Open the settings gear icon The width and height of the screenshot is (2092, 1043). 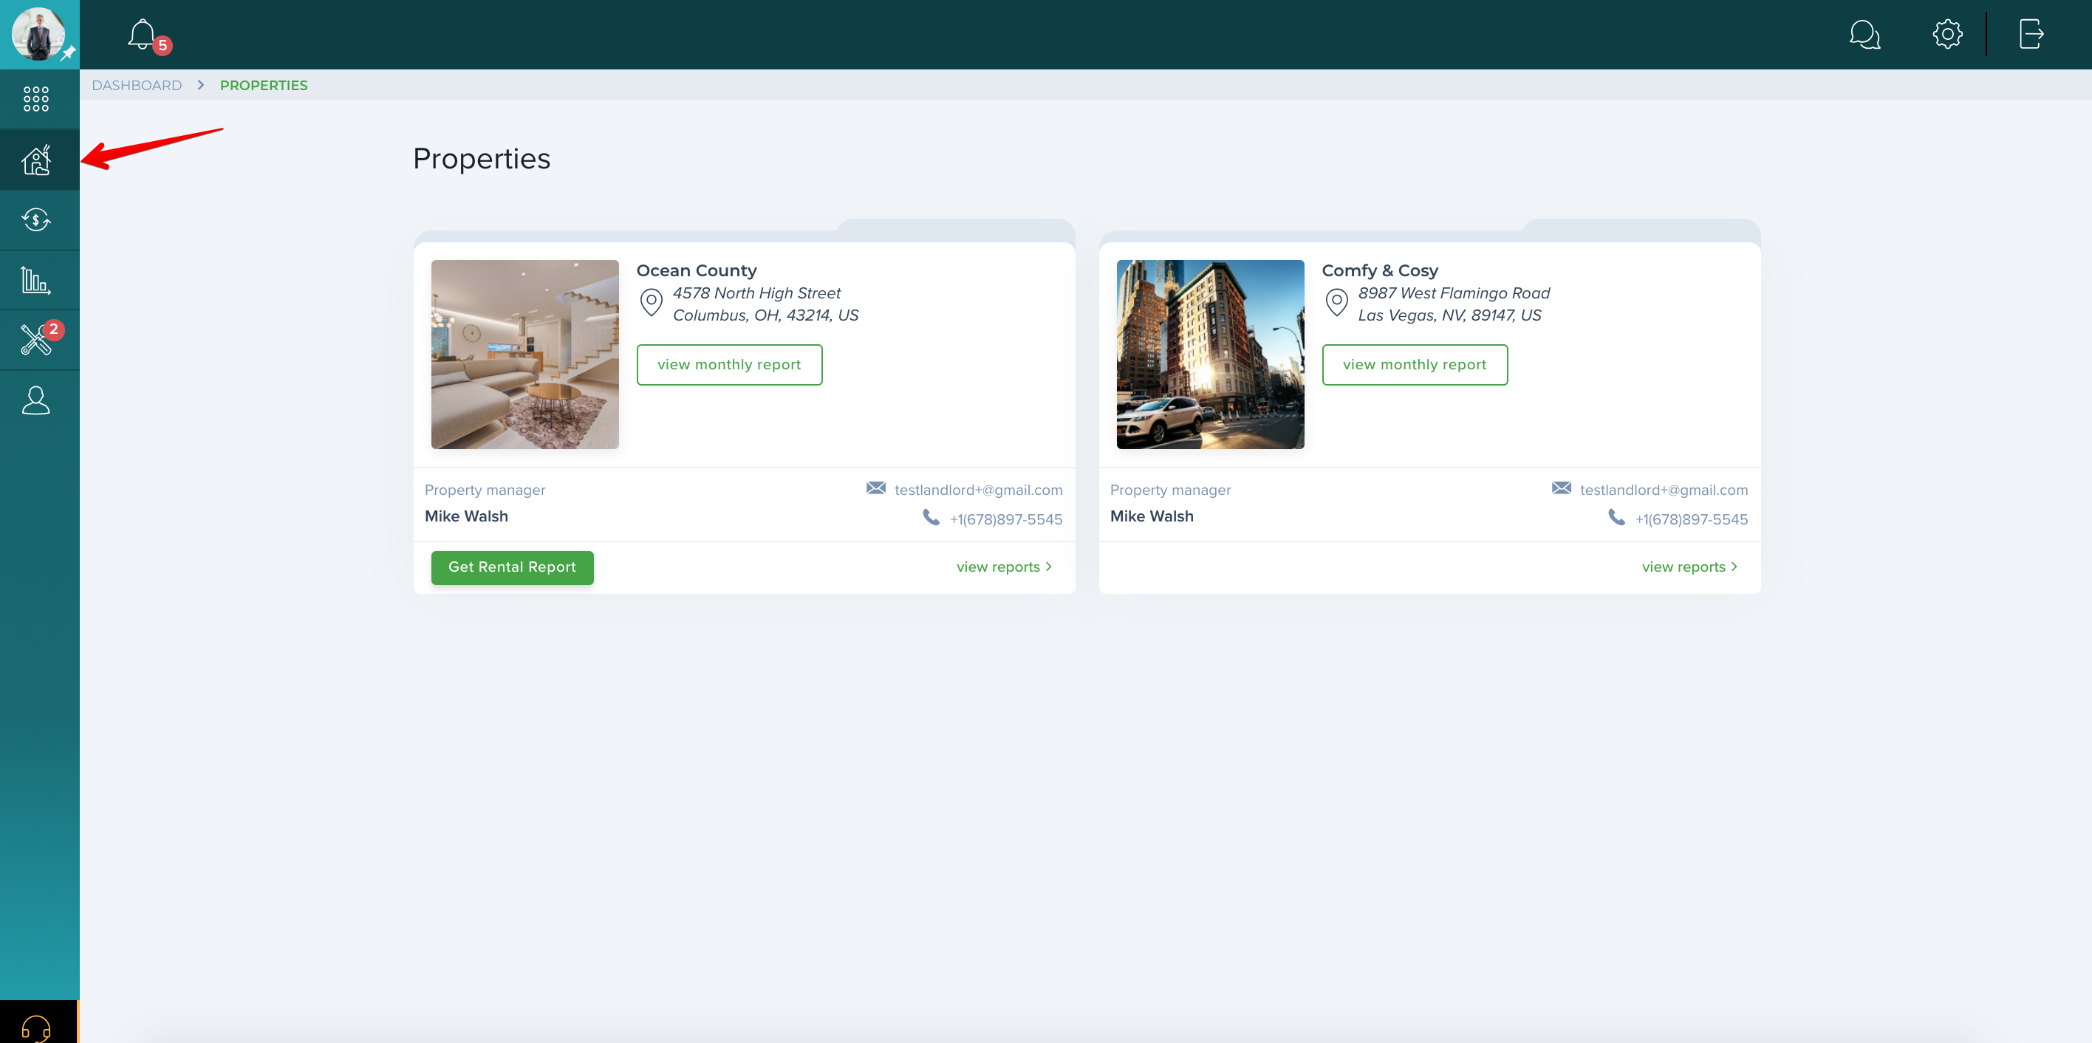tap(1947, 34)
